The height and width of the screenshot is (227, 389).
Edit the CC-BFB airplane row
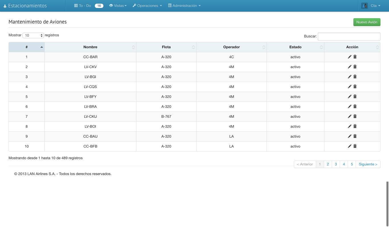[350, 146]
